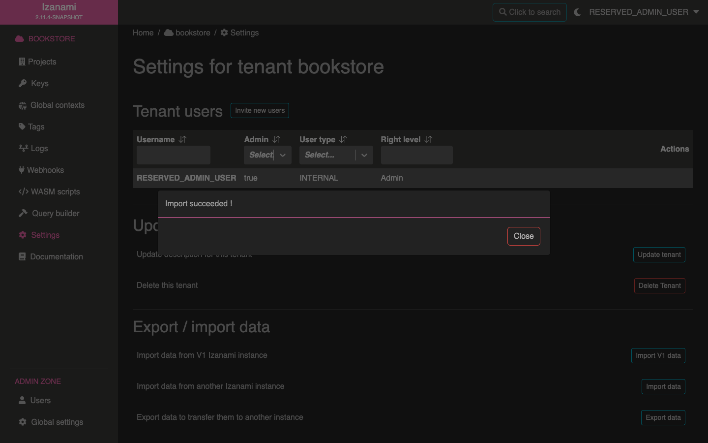This screenshot has height=443, width=708.
Task: Click the Global contexts sidebar icon
Action: [23, 105]
